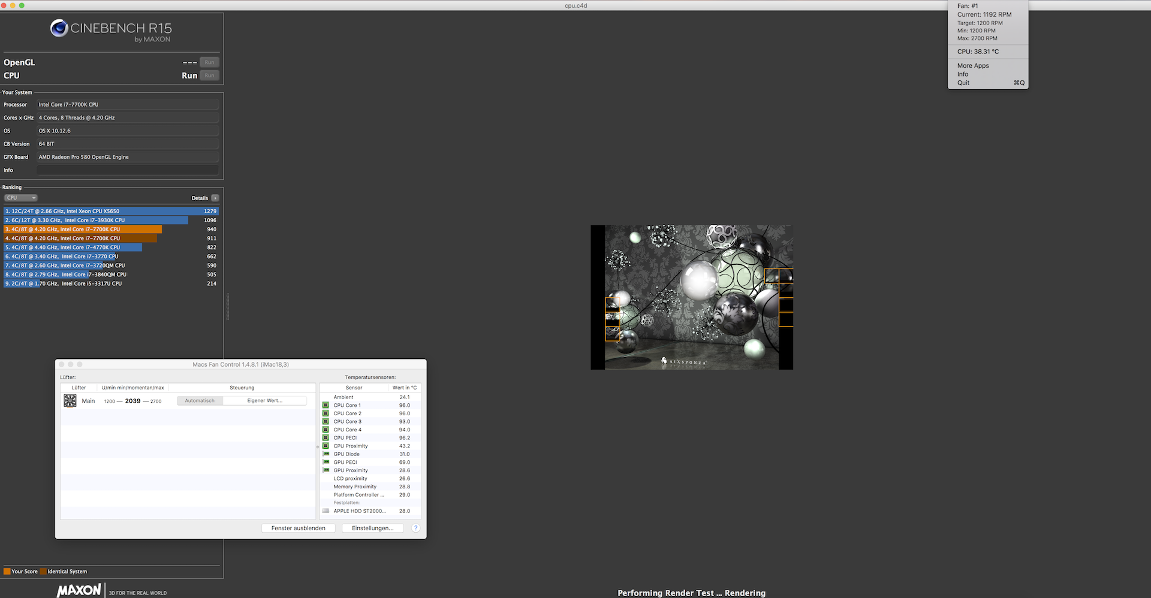Click the empty Info field in Your System
Image resolution: width=1151 pixels, height=598 pixels.
coord(128,170)
